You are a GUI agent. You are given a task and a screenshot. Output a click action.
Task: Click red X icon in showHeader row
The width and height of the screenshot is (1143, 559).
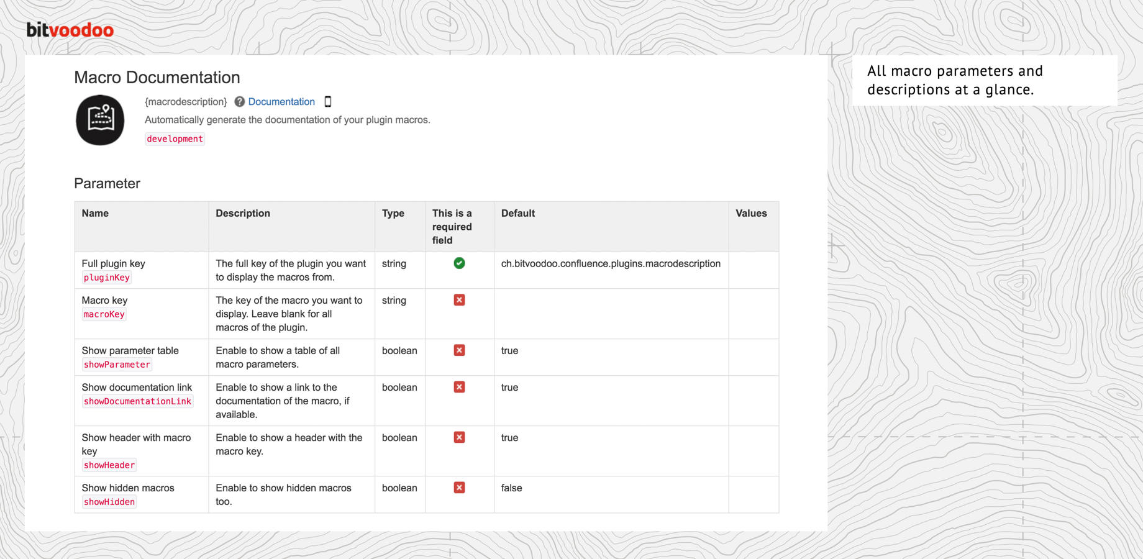click(459, 437)
